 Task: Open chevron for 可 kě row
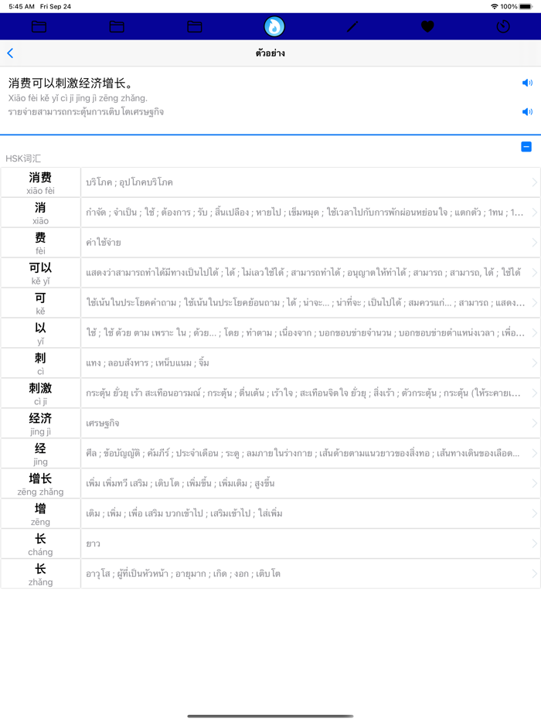(x=535, y=302)
